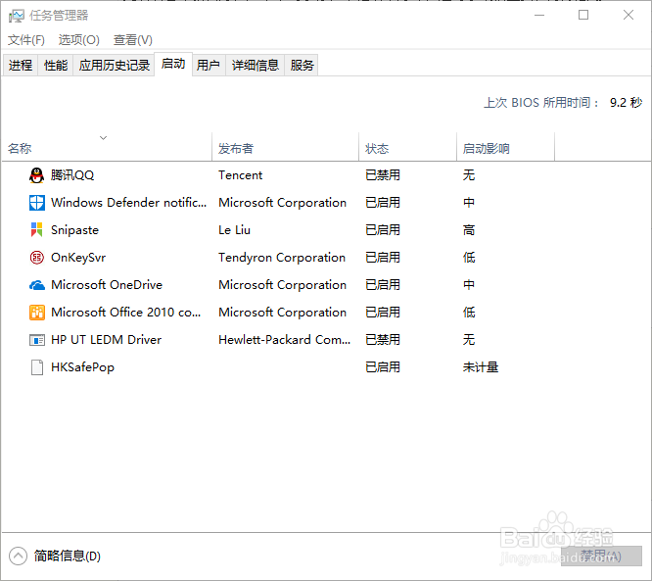652x581 pixels.
Task: Switch to the 进程 tab
Action: [21, 66]
